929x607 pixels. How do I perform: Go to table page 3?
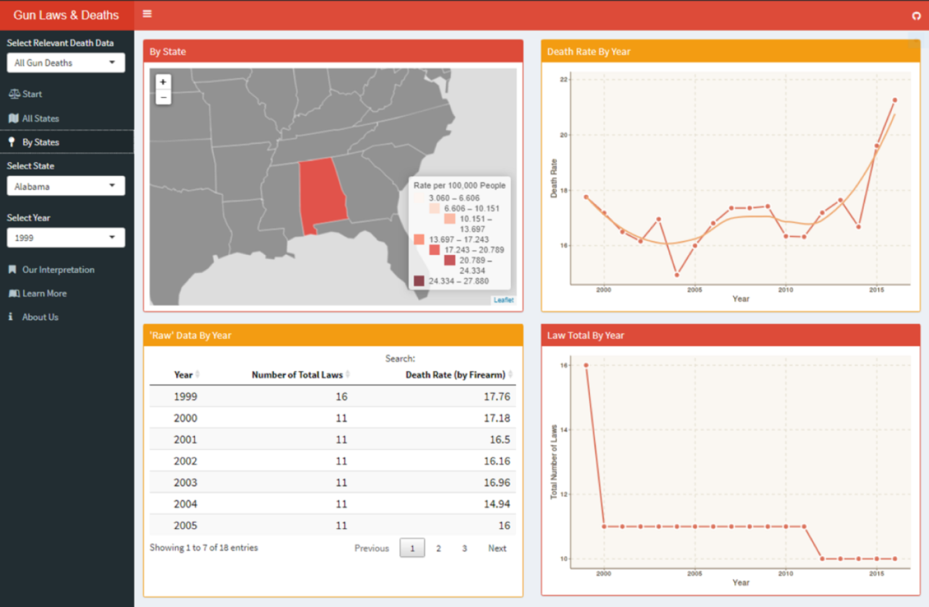click(464, 548)
